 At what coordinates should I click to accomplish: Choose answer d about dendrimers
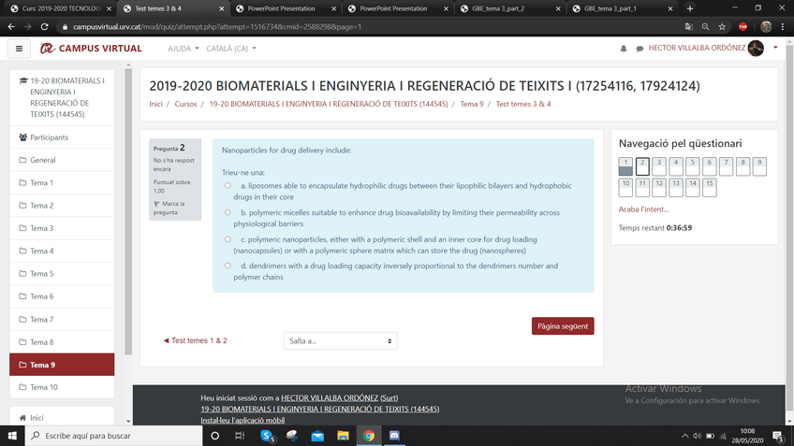coord(228,266)
